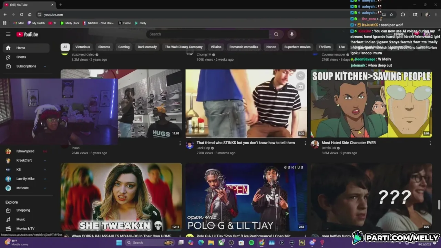This screenshot has width=441, height=248.
Task: Open the MrBeast subscription channel
Action: pyautogui.click(x=26, y=188)
